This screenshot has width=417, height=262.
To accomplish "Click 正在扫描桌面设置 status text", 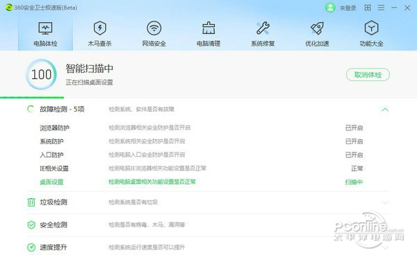I will coord(90,82).
